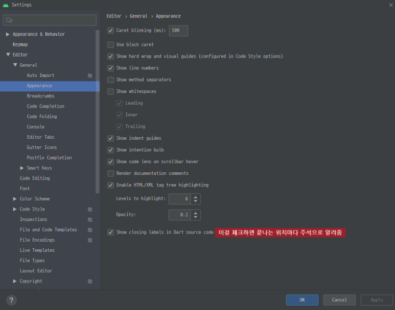Increase the Opacity value

(196, 213)
